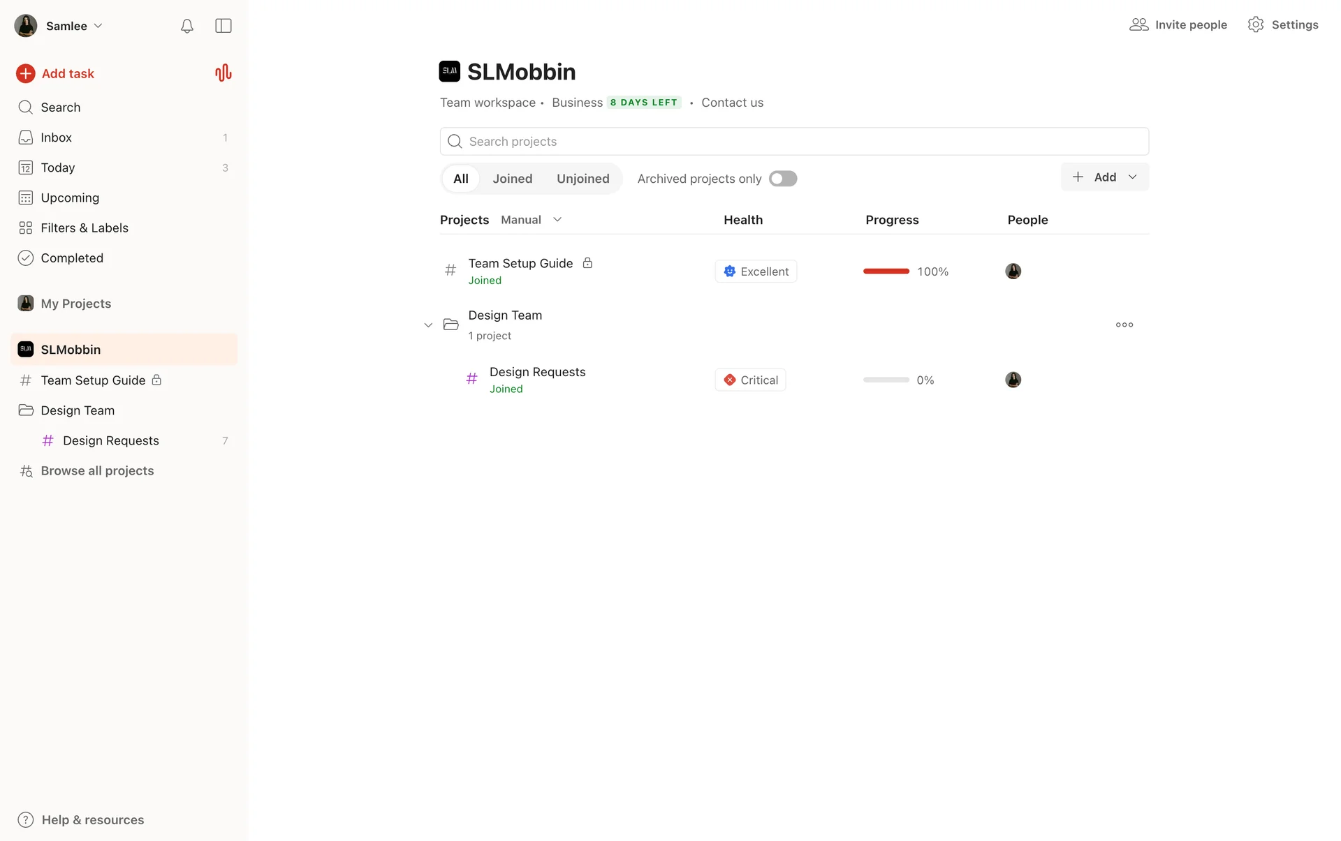The width and height of the screenshot is (1341, 841).
Task: Open the Manual sort dropdown
Action: (531, 220)
